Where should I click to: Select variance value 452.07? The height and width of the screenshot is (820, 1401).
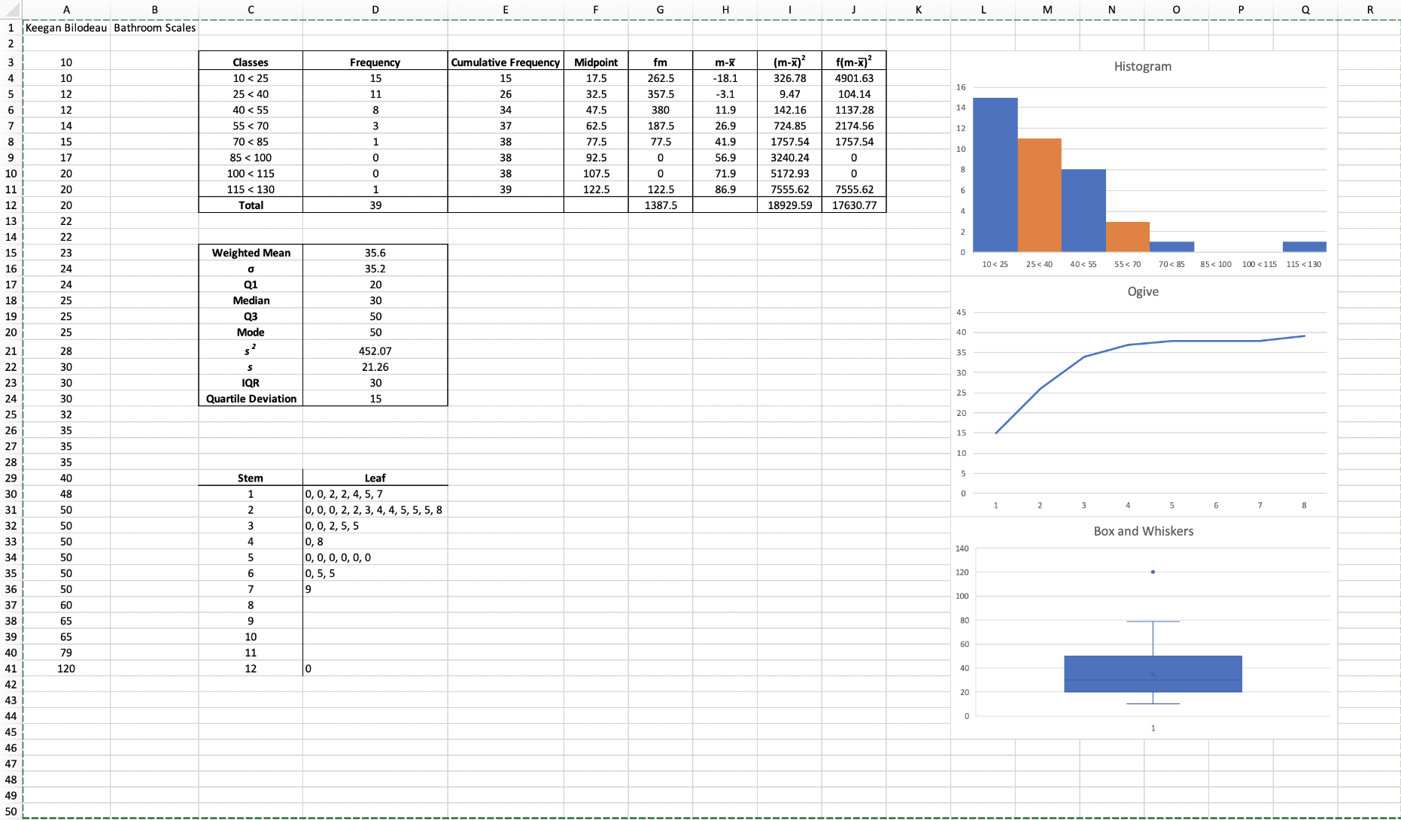coord(375,351)
